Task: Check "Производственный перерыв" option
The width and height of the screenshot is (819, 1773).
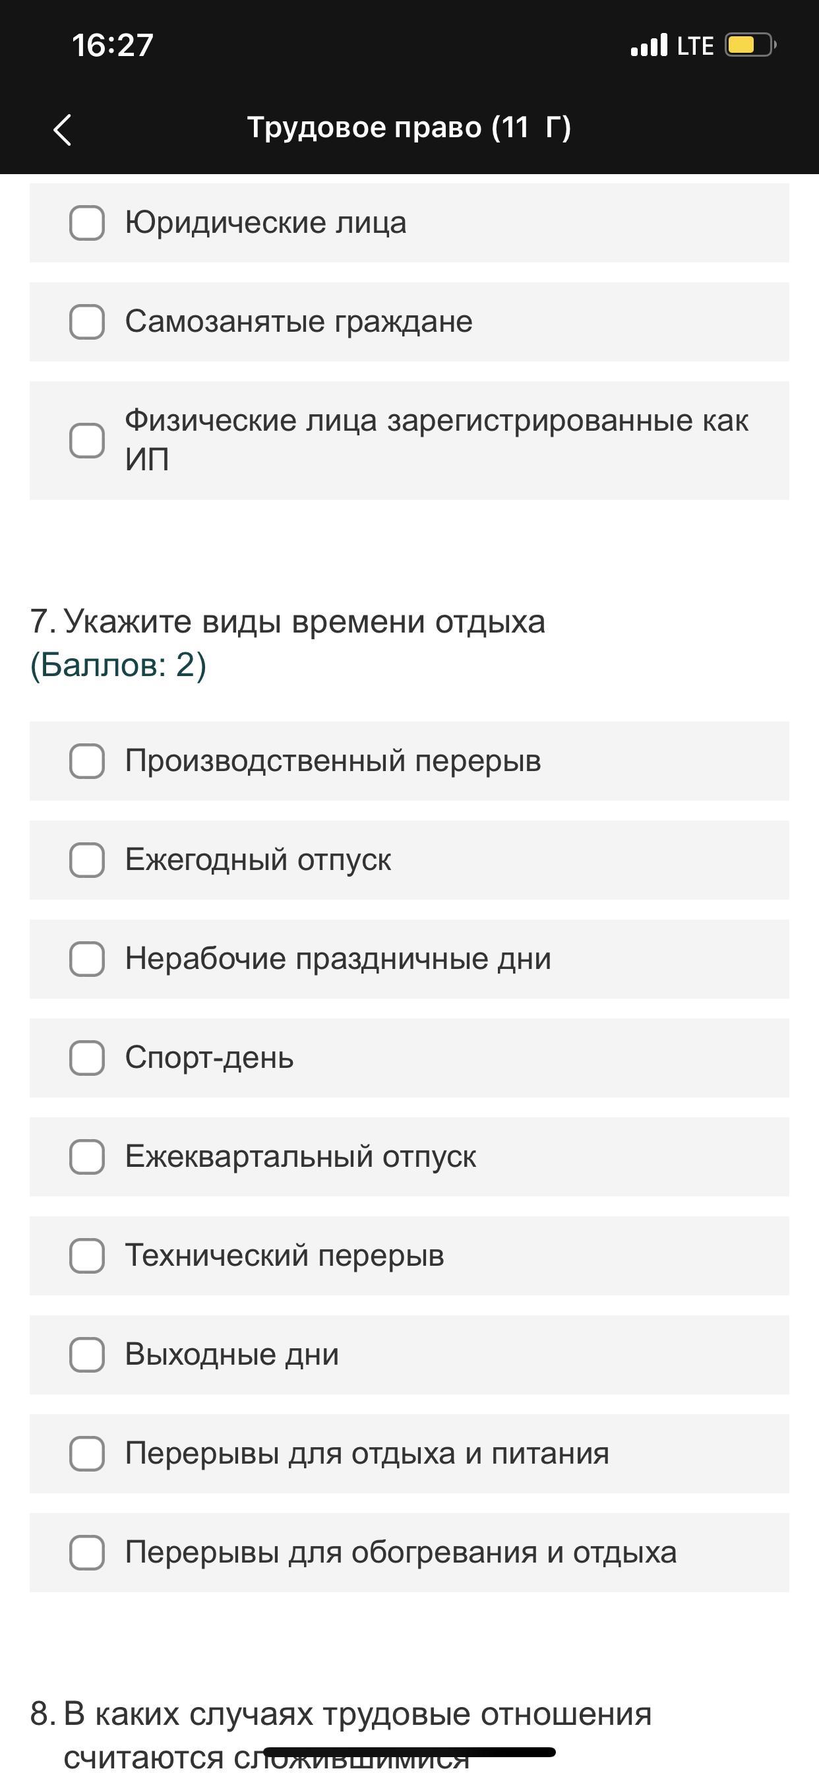Action: [87, 761]
